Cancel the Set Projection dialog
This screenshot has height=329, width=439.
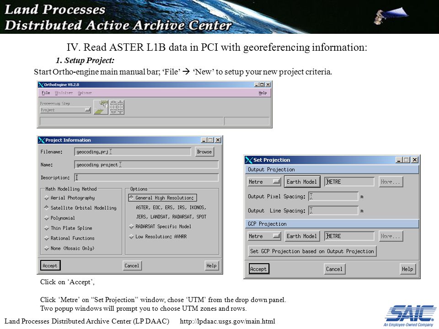[x=334, y=269]
